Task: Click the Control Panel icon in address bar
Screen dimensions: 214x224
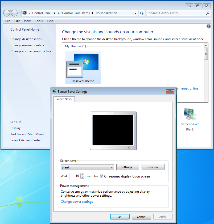Action: coord(25,13)
